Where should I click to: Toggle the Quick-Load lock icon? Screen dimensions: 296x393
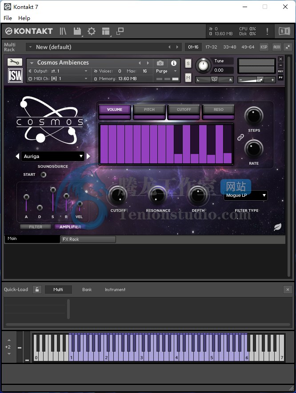(37, 289)
